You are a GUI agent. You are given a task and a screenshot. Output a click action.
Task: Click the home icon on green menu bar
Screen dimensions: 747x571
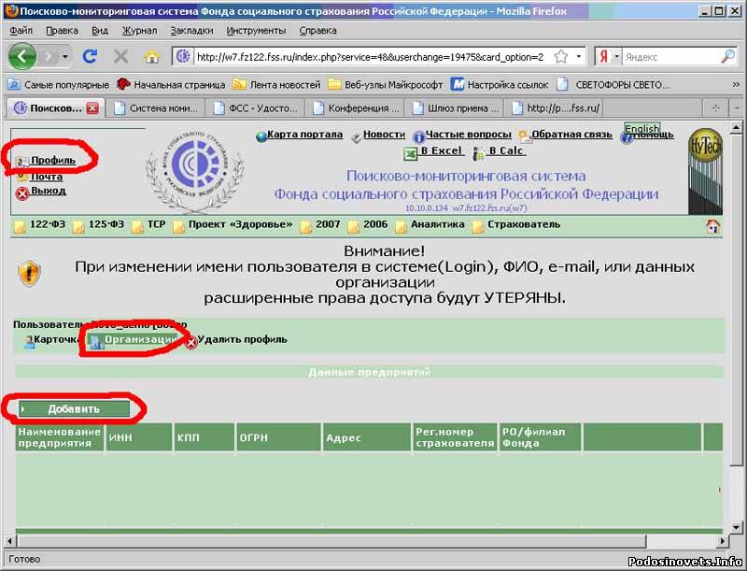[x=712, y=226]
